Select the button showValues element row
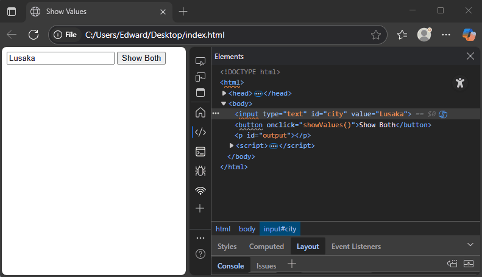Image resolution: width=482 pixels, height=277 pixels. tap(333, 125)
